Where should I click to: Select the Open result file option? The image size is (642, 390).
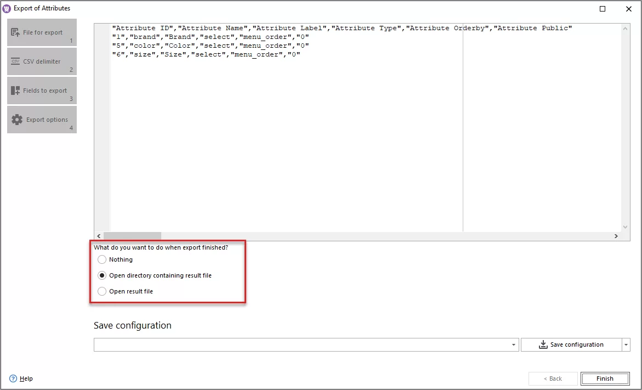click(x=101, y=291)
